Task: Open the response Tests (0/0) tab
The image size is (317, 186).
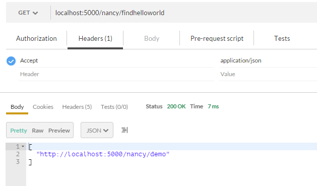Action: (114, 107)
